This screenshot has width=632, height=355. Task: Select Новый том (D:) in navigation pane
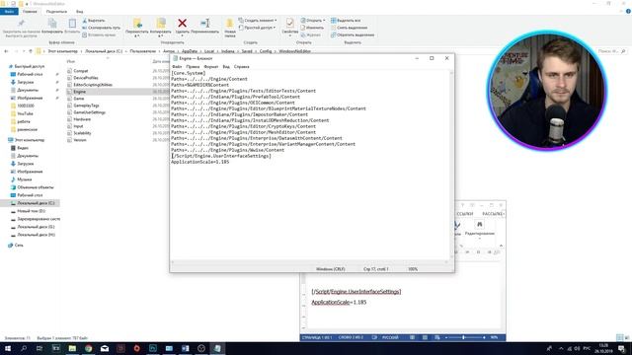31,211
